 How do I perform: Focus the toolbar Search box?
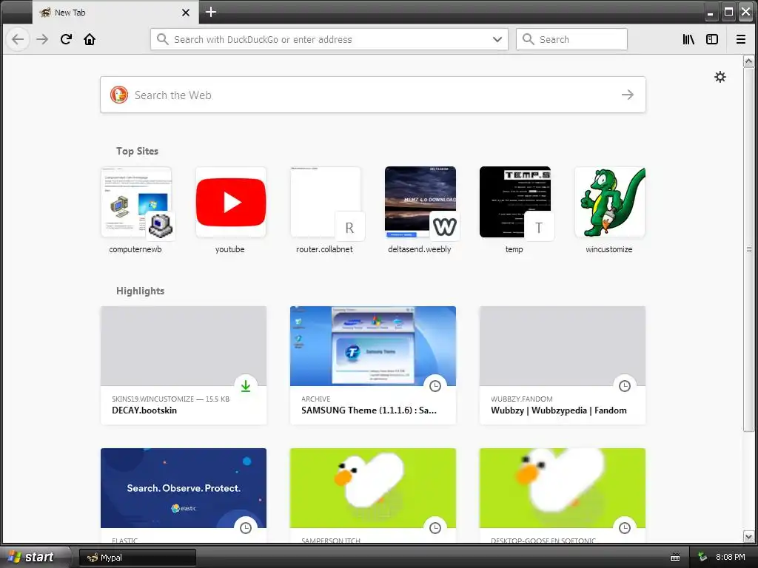coord(572,39)
